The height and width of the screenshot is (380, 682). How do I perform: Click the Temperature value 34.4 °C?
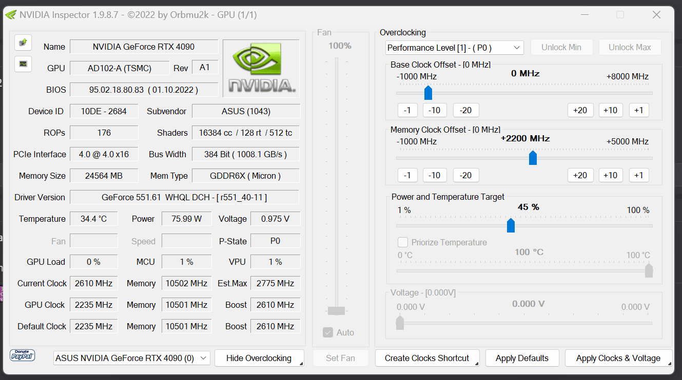click(93, 219)
